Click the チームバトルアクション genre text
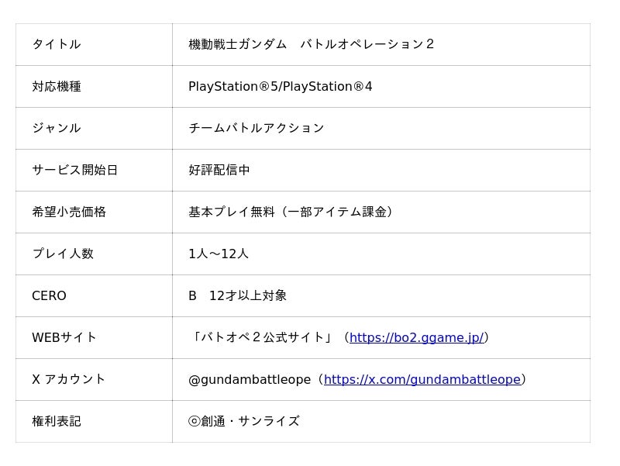Screen dimensions: 620x466 pos(257,128)
